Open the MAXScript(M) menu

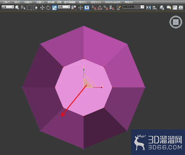(113, 2)
